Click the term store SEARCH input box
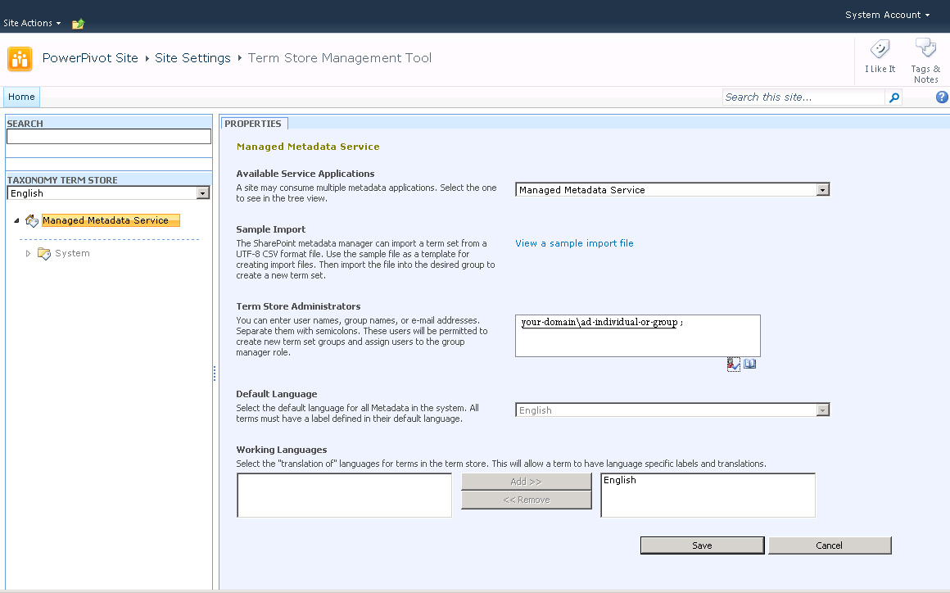The width and height of the screenshot is (950, 593). (x=109, y=136)
